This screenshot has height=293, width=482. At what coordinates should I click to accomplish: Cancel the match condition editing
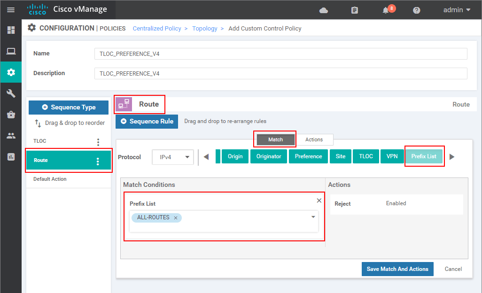pyautogui.click(x=453, y=269)
